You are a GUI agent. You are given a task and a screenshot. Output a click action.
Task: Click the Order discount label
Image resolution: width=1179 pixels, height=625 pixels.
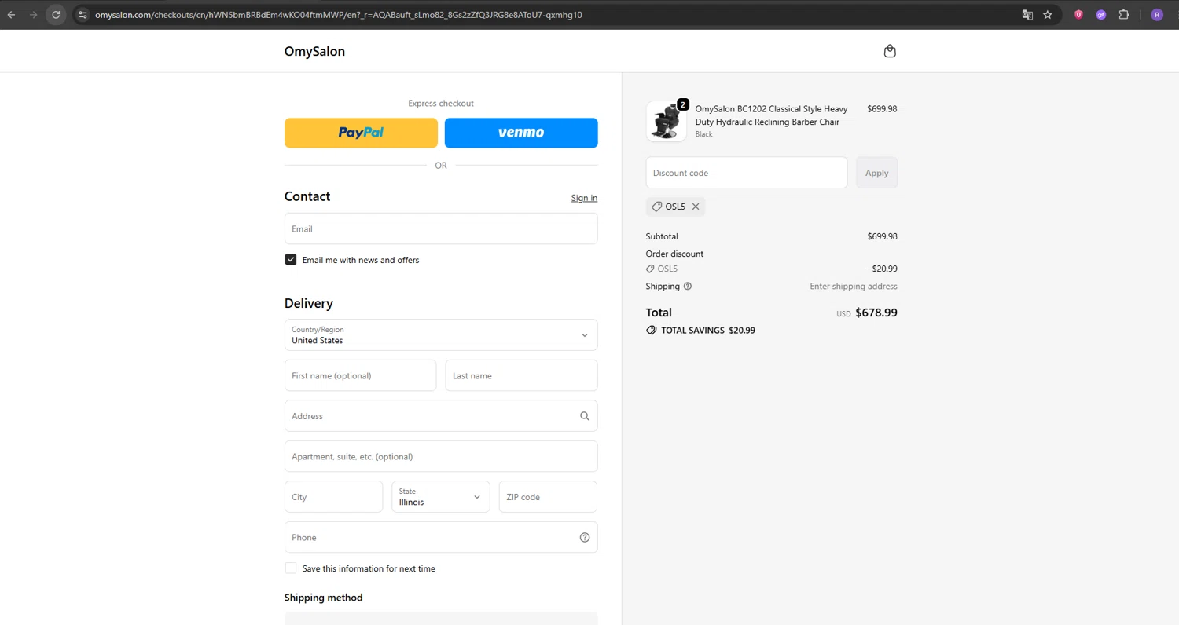674,254
